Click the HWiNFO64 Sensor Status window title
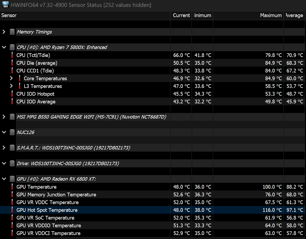The width and height of the screenshot is (306, 239). [x=81, y=5]
